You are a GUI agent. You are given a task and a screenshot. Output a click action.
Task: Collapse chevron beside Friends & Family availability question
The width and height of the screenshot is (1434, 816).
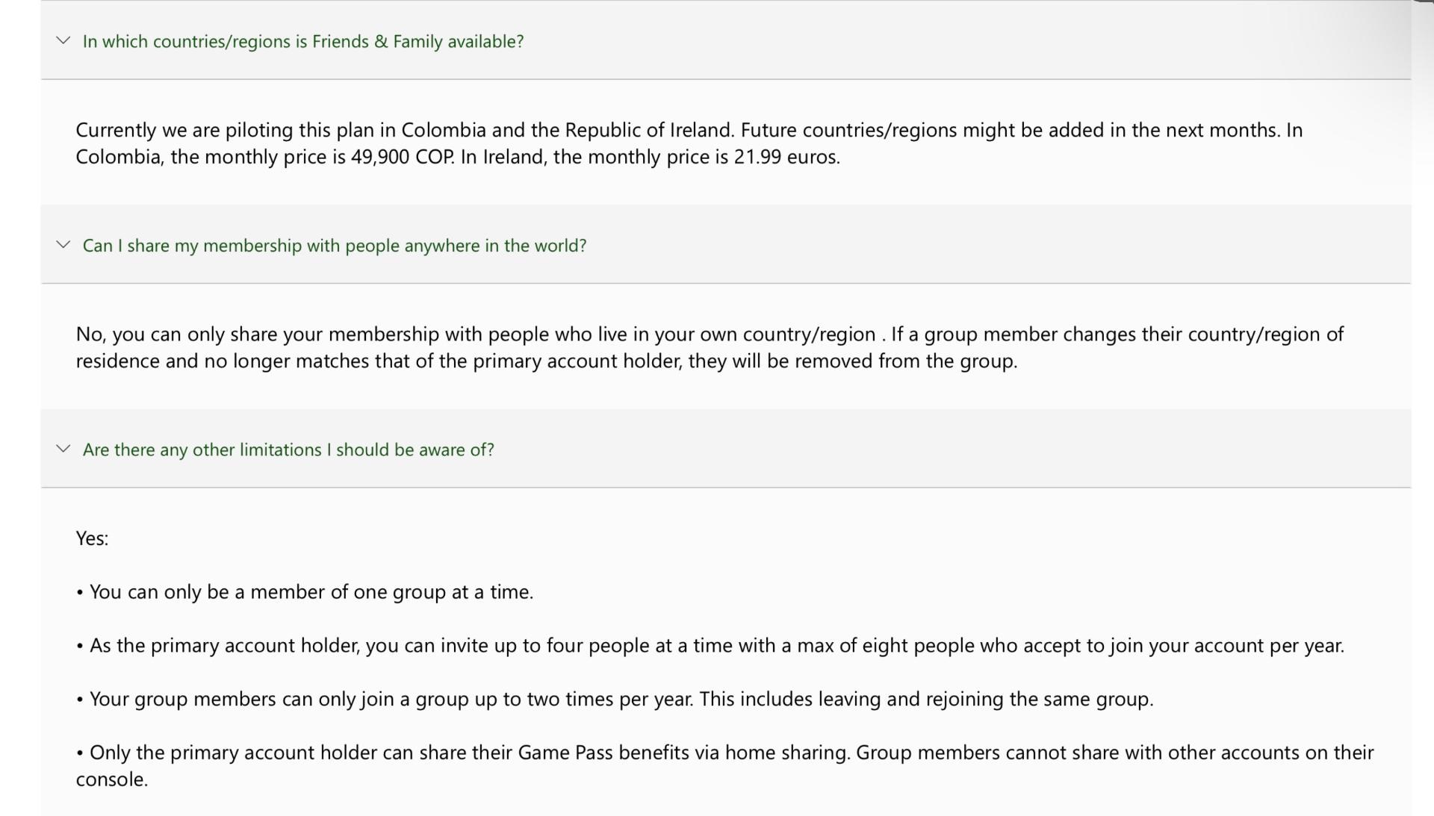click(63, 40)
